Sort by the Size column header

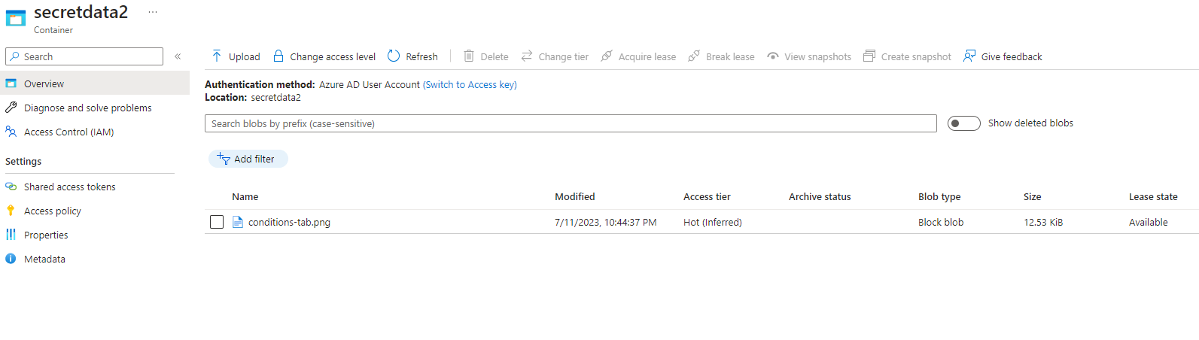coord(1033,196)
